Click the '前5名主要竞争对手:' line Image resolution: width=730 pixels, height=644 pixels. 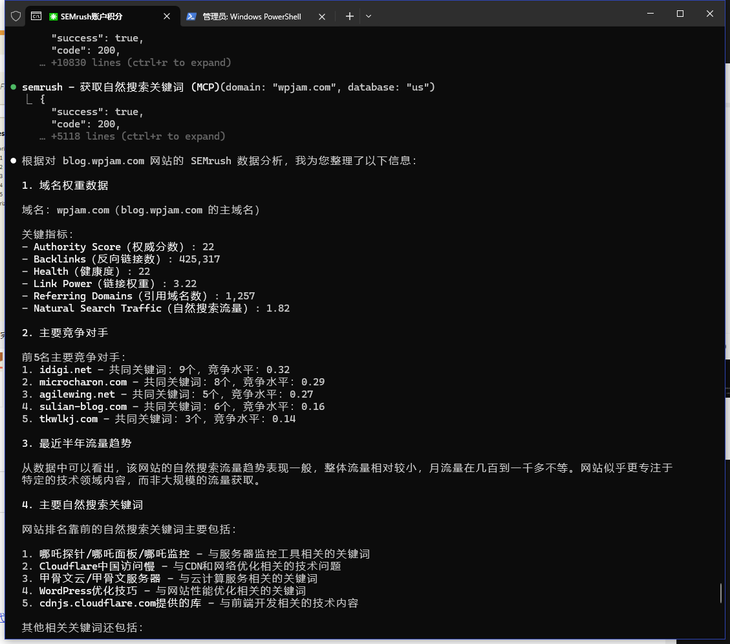(x=74, y=358)
